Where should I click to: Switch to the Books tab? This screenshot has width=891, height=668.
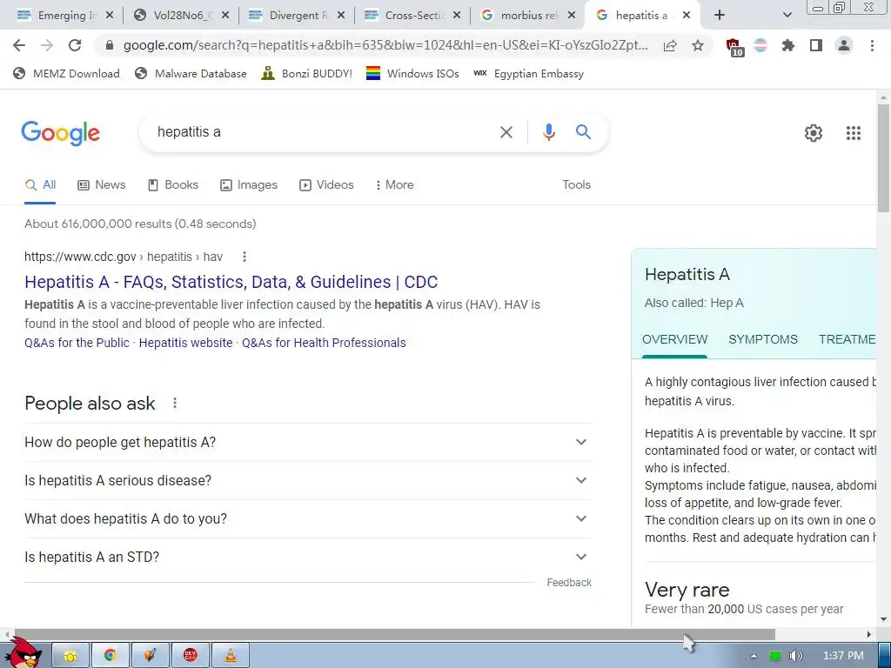pos(173,185)
